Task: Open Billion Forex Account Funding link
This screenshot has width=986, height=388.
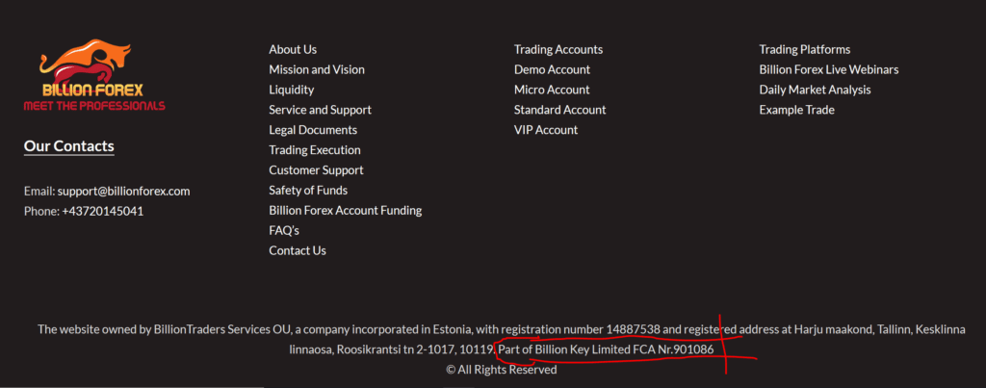Action: click(345, 210)
